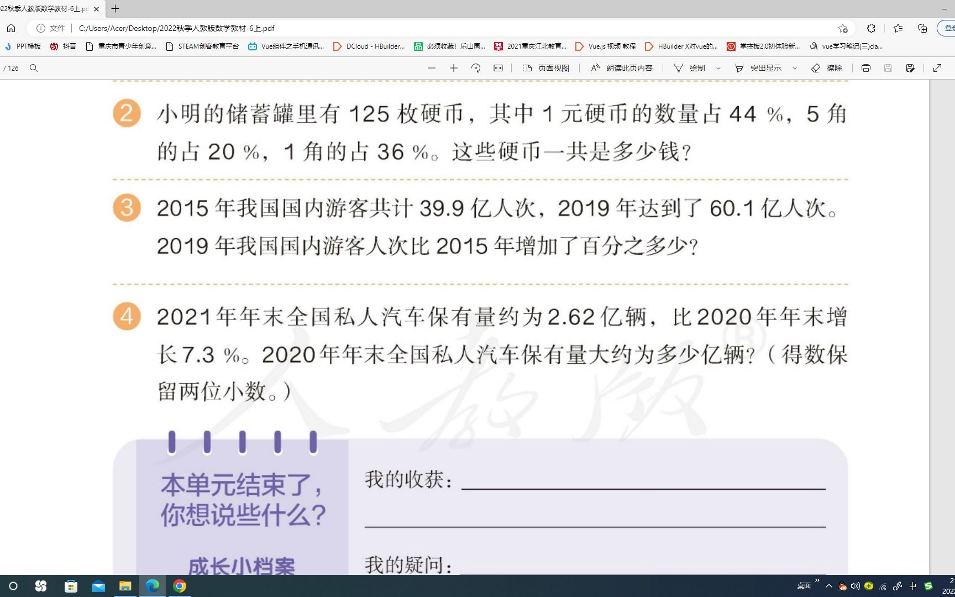Show the desktop with 桌面 button

[x=803, y=585]
